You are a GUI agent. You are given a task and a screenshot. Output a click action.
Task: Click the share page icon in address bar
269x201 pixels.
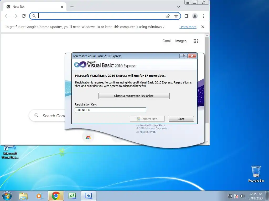(x=168, y=16)
